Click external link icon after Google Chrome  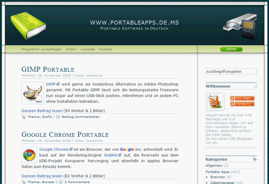coord(71,149)
